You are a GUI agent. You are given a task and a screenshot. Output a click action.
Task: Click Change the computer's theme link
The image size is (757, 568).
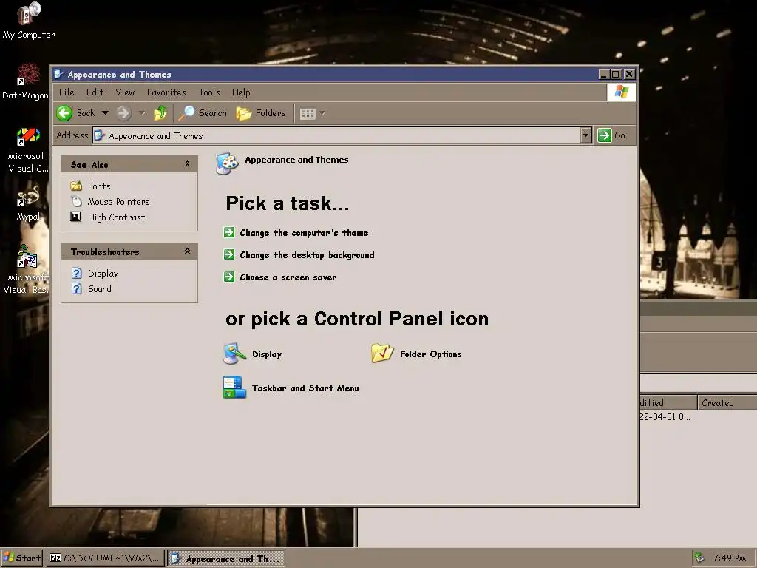[304, 233]
